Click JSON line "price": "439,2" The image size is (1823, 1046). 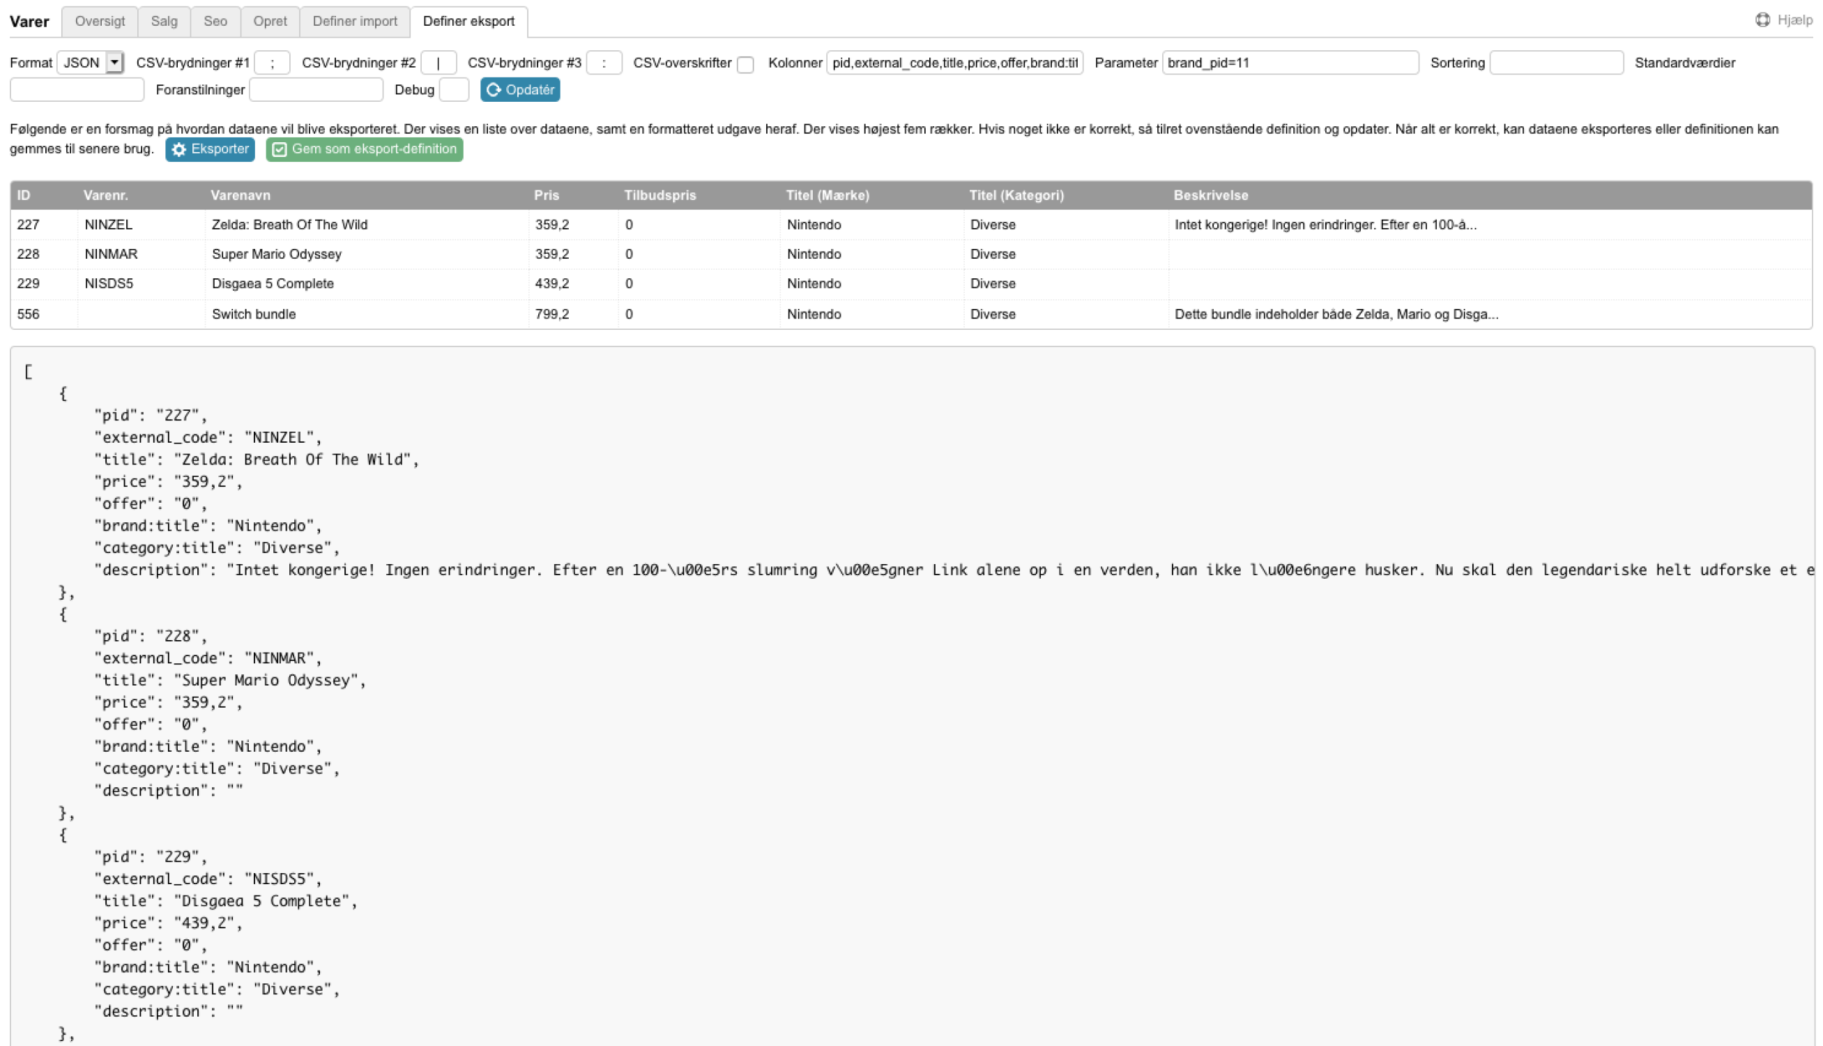(168, 923)
